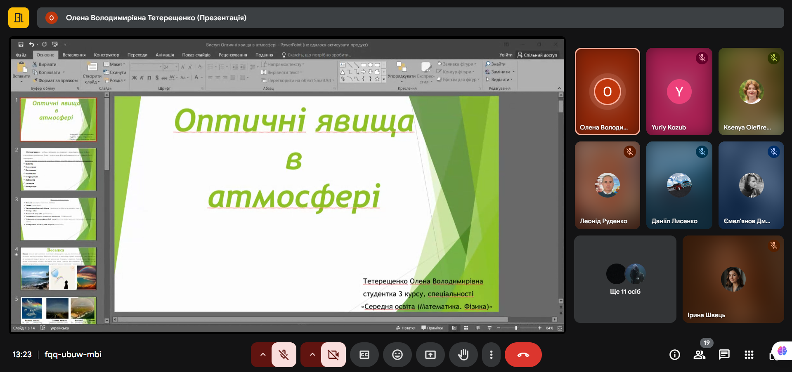
Task: Open more options three-dot menu
Action: click(x=491, y=355)
